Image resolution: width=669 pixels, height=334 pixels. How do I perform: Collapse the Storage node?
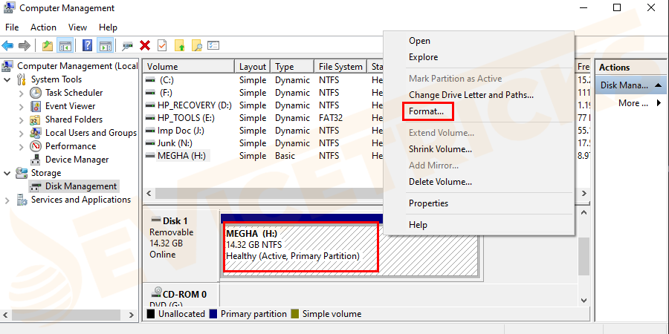(x=7, y=173)
